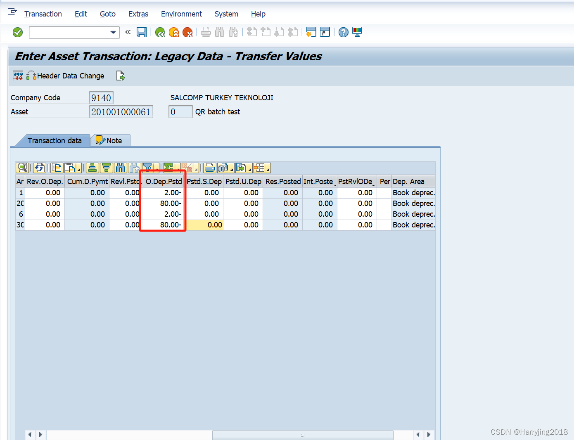Viewport: 574px width, 440px height.
Task: Click the Last Page icon
Action: (x=293, y=32)
